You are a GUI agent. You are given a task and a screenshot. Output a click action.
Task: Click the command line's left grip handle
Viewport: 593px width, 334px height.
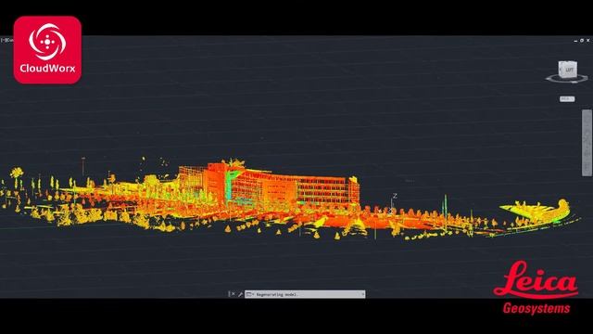point(229,294)
